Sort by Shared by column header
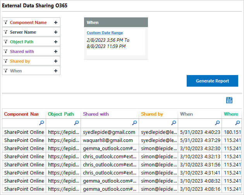Screen dimensions: 244x195 (x=152, y=114)
